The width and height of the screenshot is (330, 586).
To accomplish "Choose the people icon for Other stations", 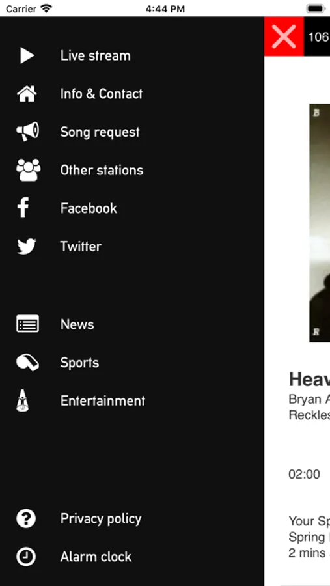I will 29,170.
